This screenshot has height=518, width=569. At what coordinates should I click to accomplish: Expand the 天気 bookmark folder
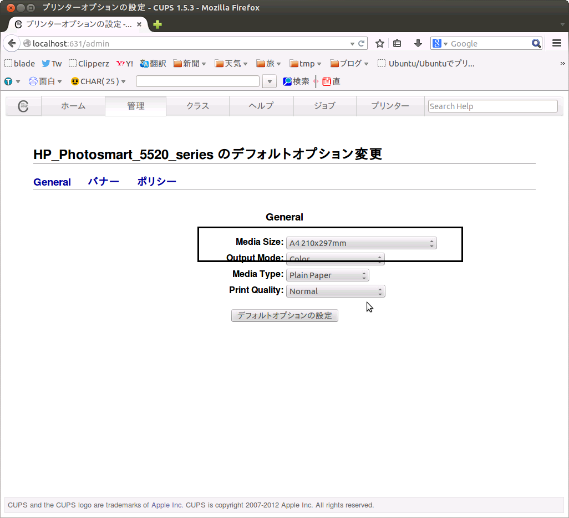pyautogui.click(x=231, y=64)
